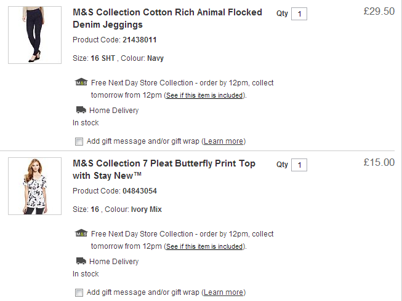
Task: Click the Home Delivery truck icon for the Butterfly Top
Action: click(81, 262)
